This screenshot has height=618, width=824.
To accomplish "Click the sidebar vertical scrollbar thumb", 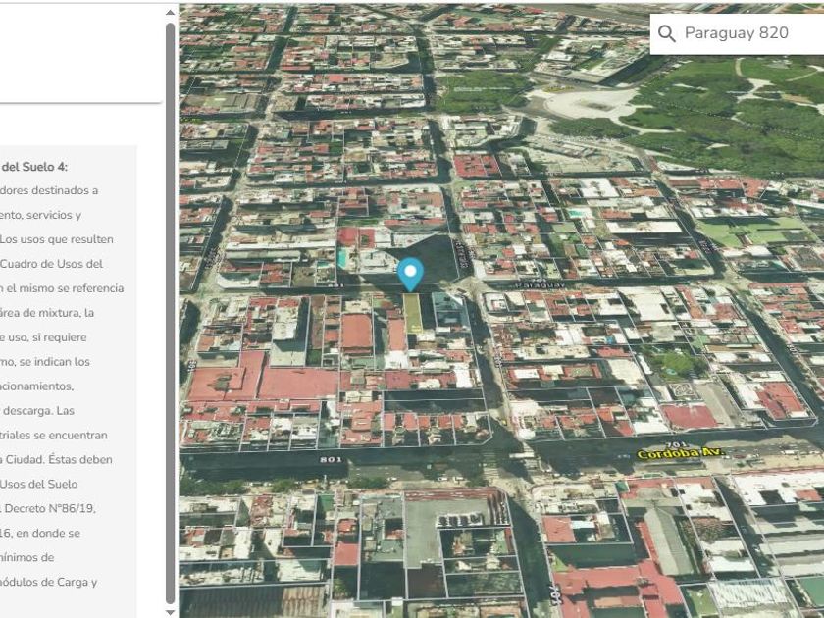I will (x=170, y=313).
